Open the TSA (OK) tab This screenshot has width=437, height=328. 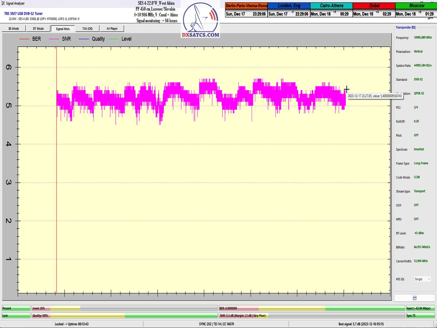(87, 28)
